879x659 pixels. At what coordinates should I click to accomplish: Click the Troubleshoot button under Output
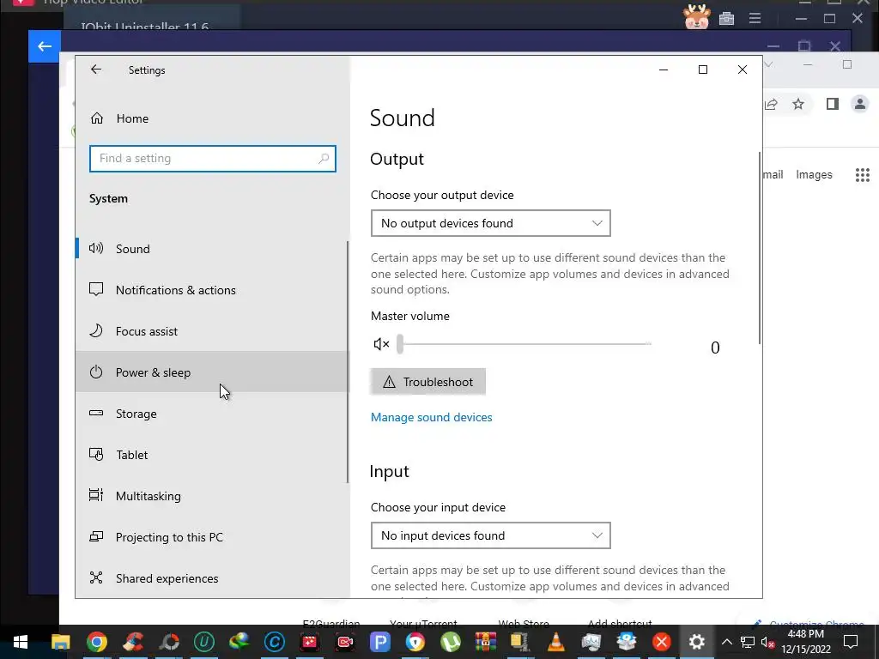tap(428, 382)
